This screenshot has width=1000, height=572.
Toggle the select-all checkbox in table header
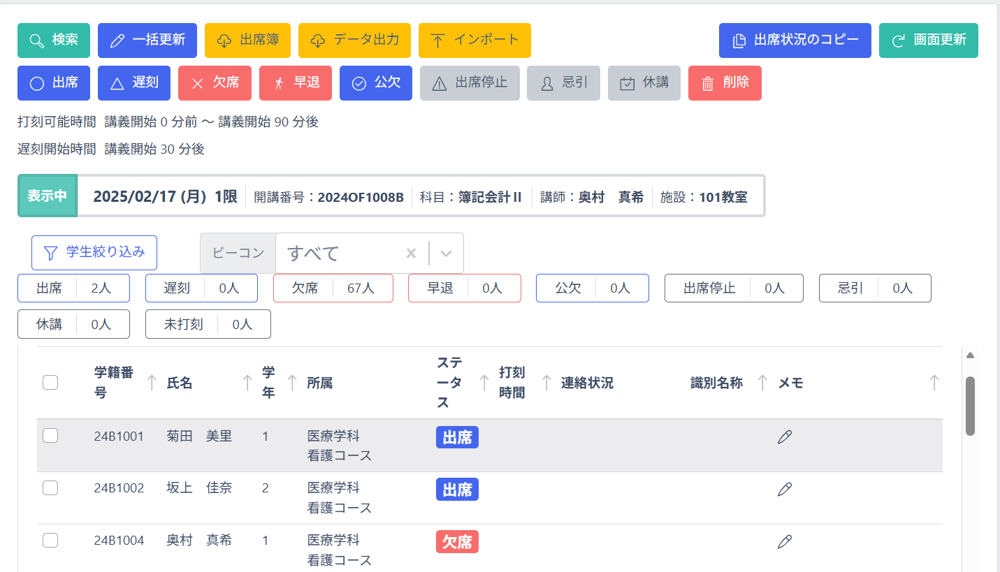tap(50, 383)
